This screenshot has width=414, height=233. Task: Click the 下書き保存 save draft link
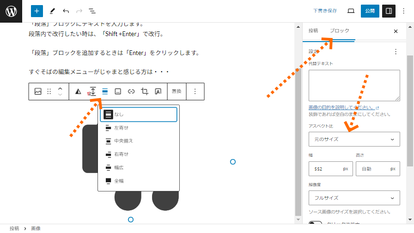tap(325, 11)
